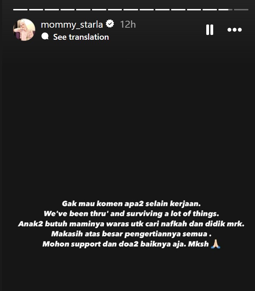Click the line 'Makasih atas besar pengertiannya semua'
This screenshot has width=255, height=291.
[131, 234]
